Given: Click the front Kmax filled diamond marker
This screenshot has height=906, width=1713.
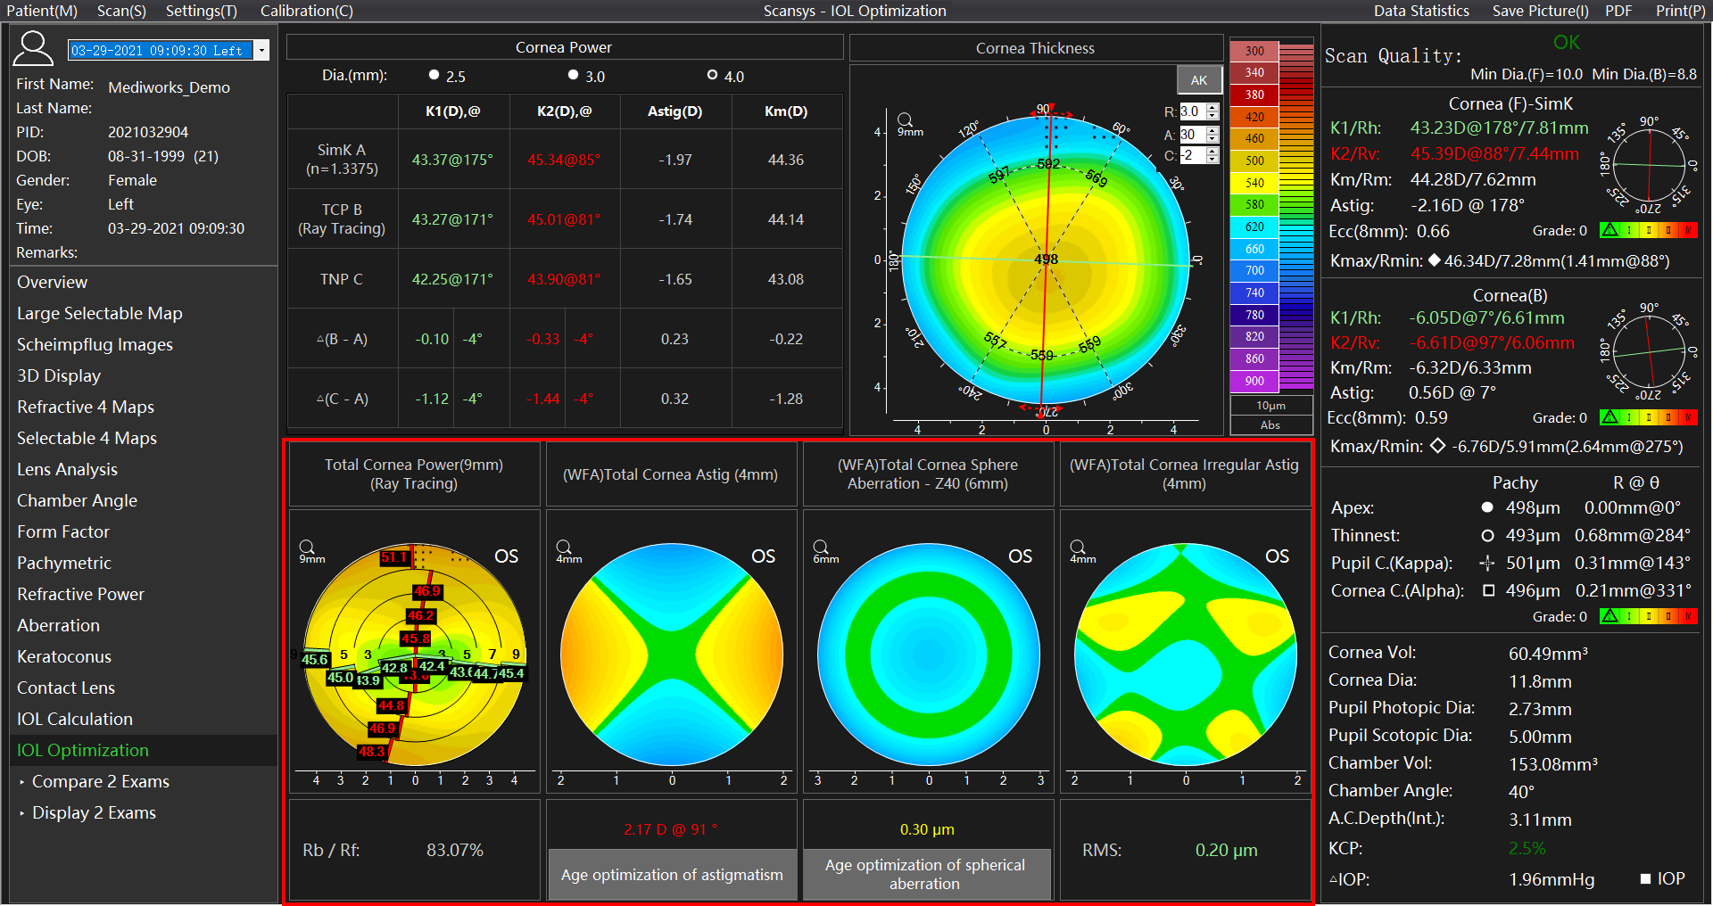Looking at the screenshot, I should pos(1435,260).
